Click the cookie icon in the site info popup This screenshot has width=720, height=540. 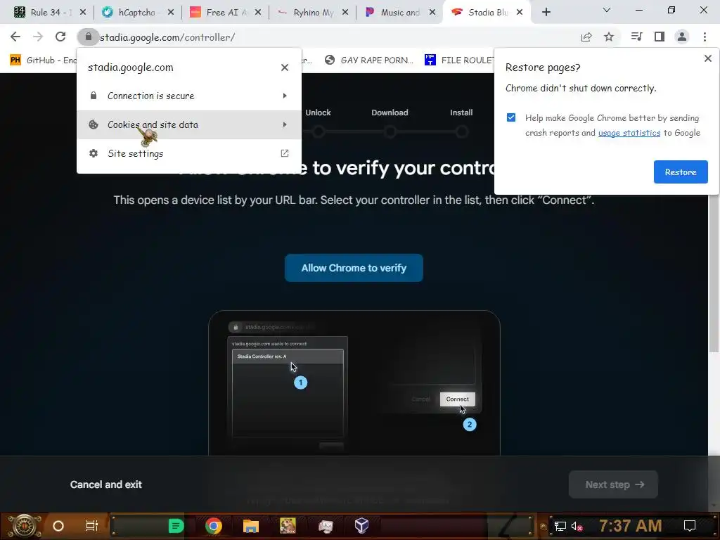point(94,124)
